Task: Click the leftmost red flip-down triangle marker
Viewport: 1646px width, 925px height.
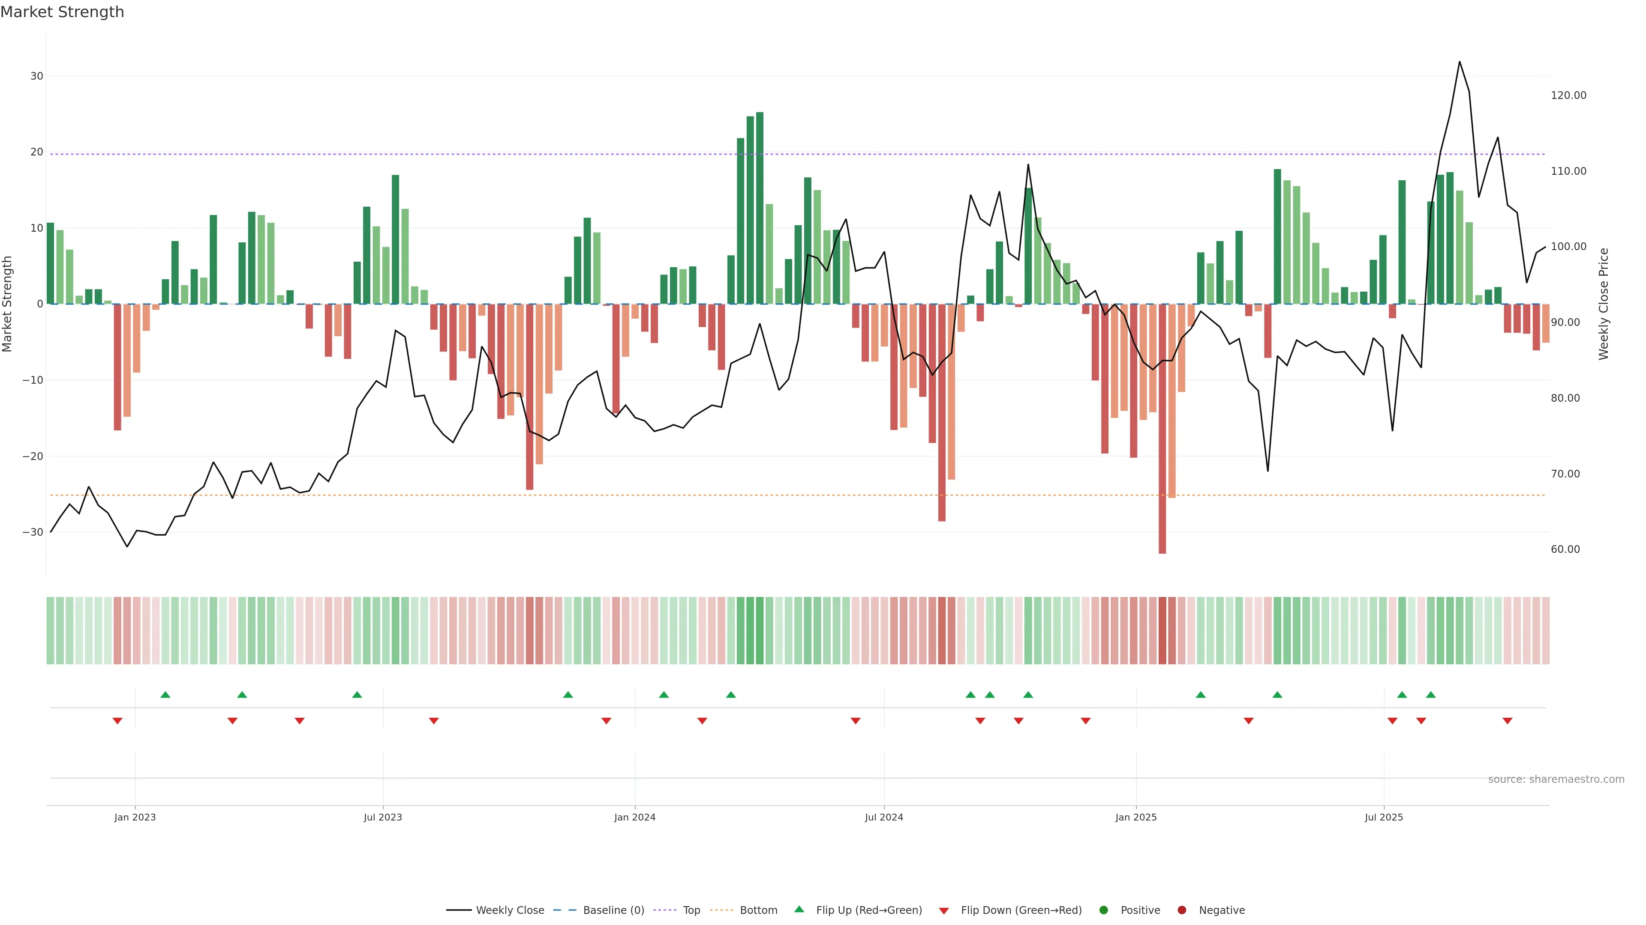Action: point(117,721)
